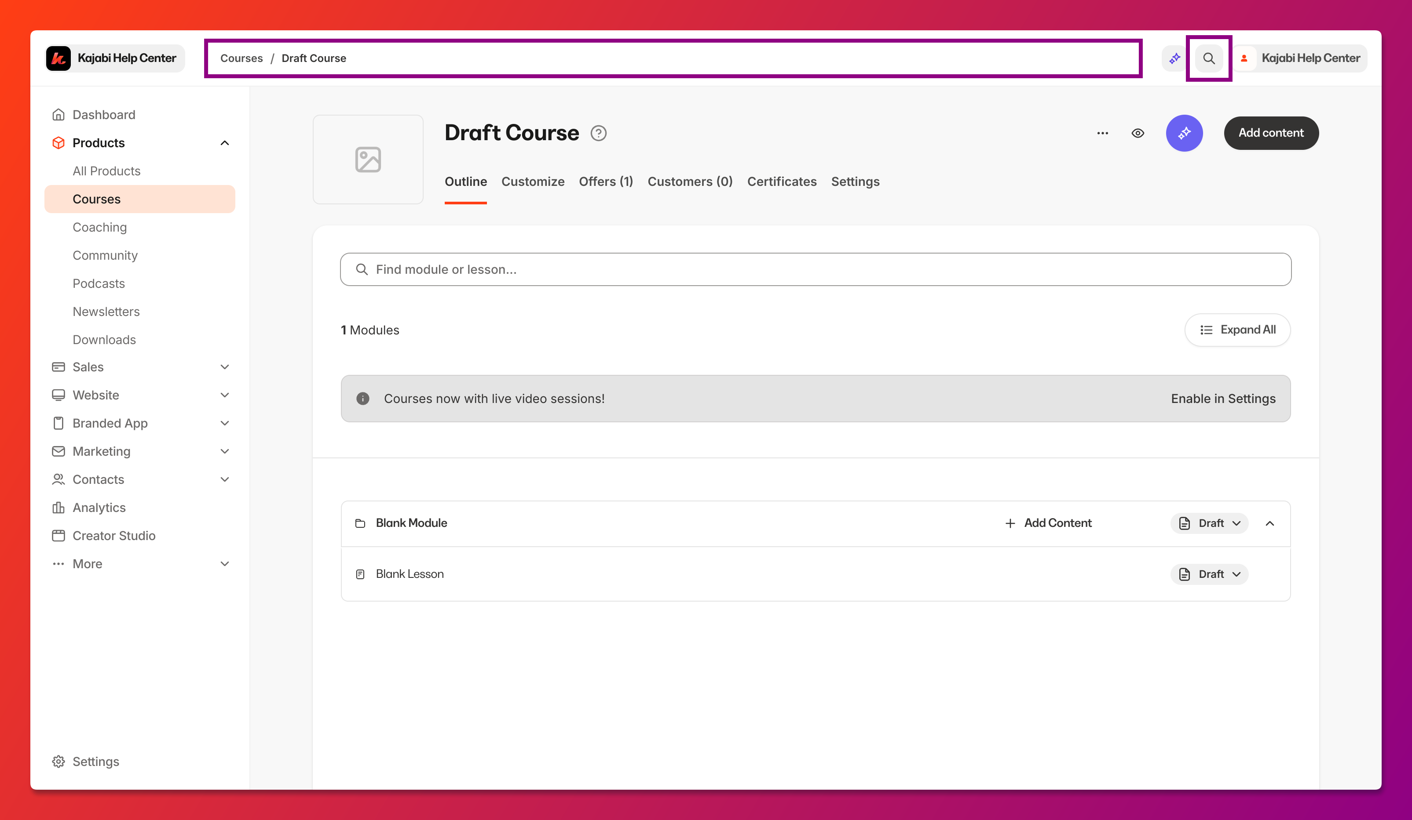
Task: Click the purple AI sparkle button
Action: [1184, 133]
